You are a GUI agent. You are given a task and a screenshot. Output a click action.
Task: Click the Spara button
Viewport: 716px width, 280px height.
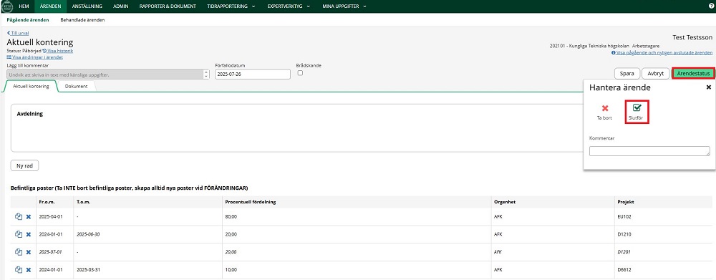[627, 73]
